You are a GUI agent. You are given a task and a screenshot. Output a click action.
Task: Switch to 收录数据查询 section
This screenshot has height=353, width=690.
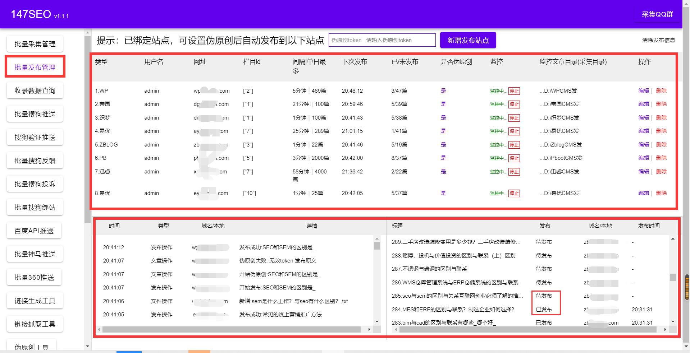tap(35, 90)
